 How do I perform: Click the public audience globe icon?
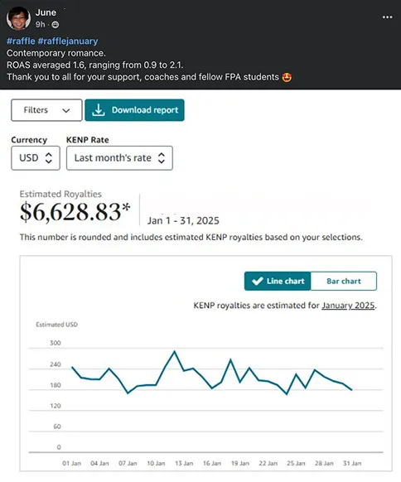pyautogui.click(x=56, y=25)
